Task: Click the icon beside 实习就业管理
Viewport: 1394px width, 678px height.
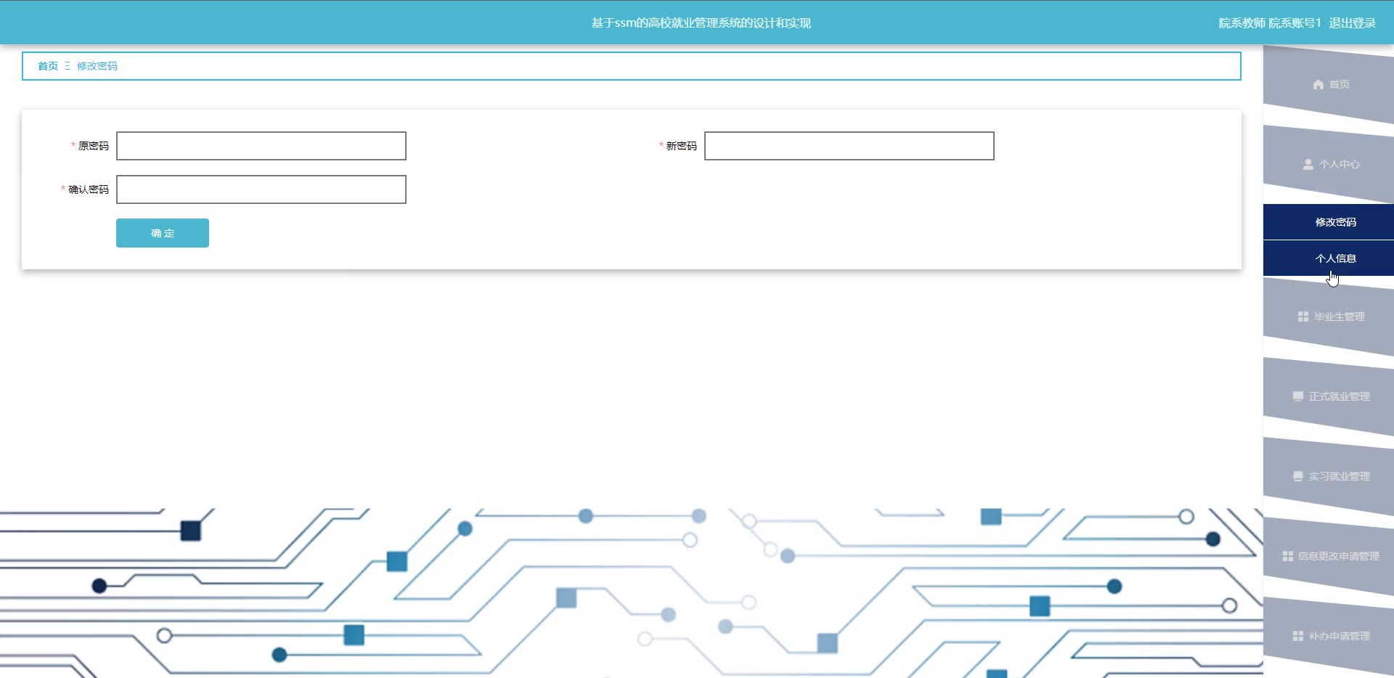Action: point(1298,476)
